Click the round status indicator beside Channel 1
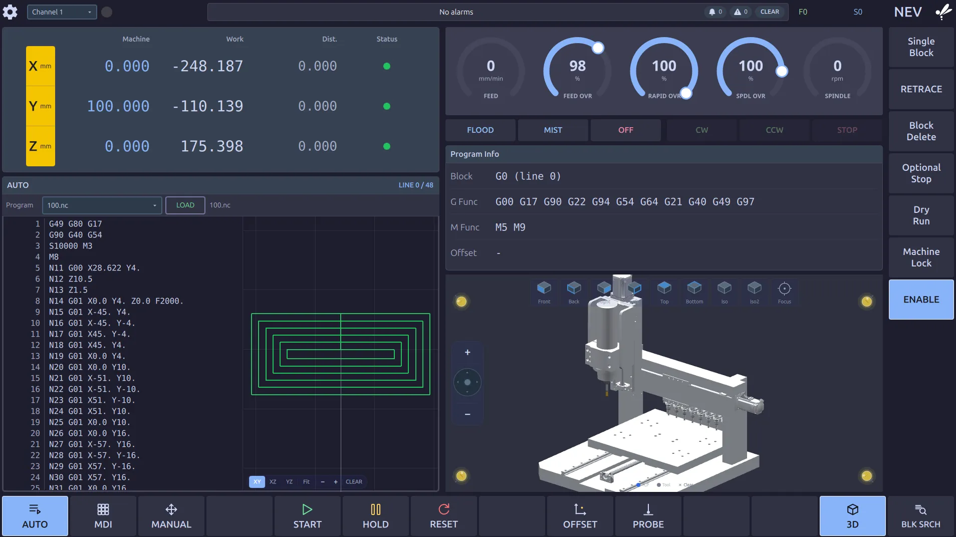 click(107, 12)
